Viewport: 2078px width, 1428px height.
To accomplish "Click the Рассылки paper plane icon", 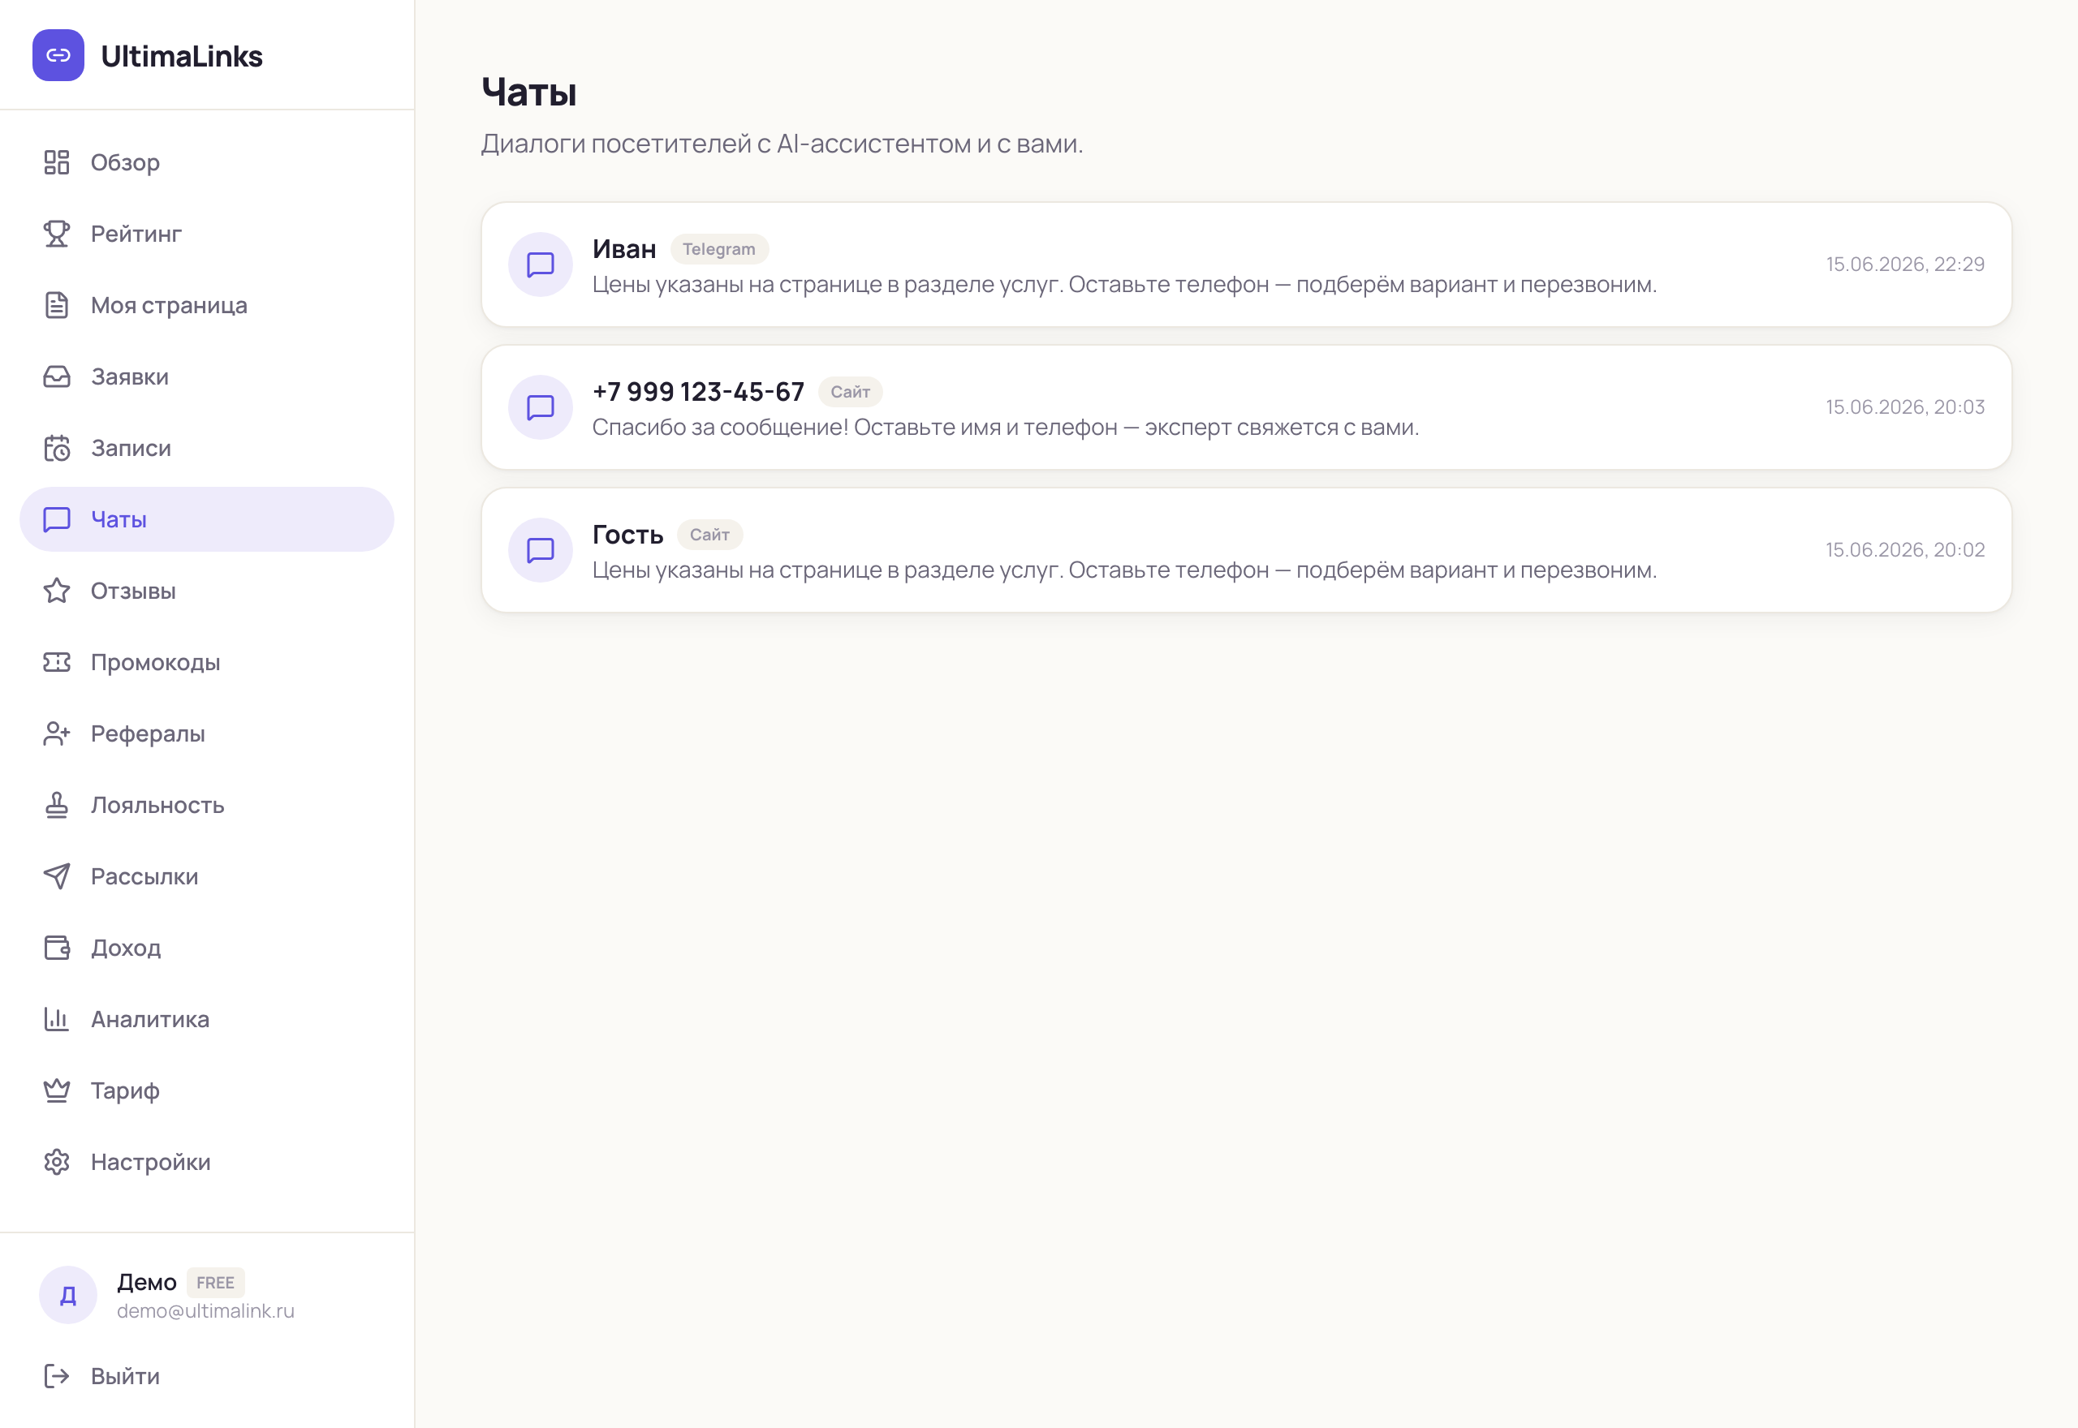I will [x=56, y=877].
